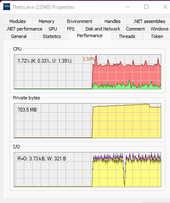Select the Environment tab
170x203 pixels.
(79, 21)
